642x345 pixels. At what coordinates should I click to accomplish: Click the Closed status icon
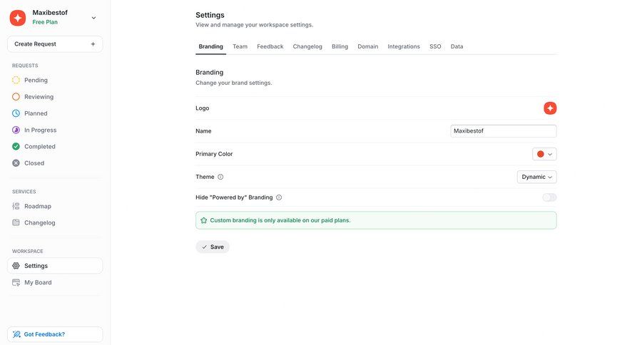16,163
